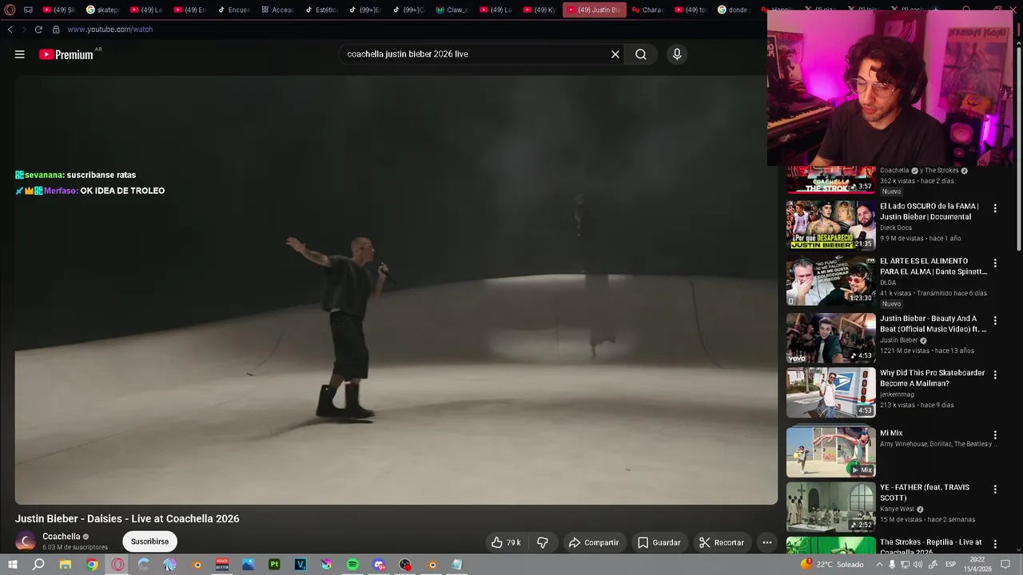
Task: Open options for YE - FATHER video
Action: [x=995, y=489]
